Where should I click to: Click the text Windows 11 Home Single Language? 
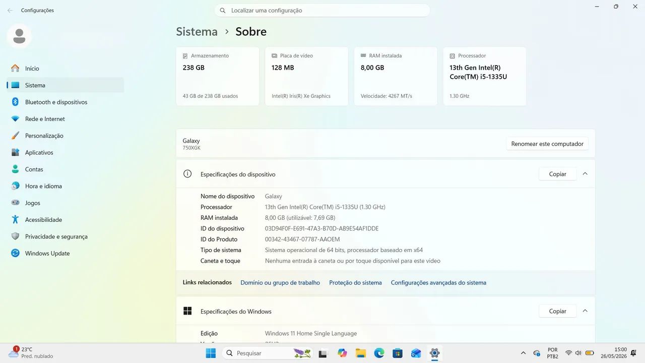(311, 333)
